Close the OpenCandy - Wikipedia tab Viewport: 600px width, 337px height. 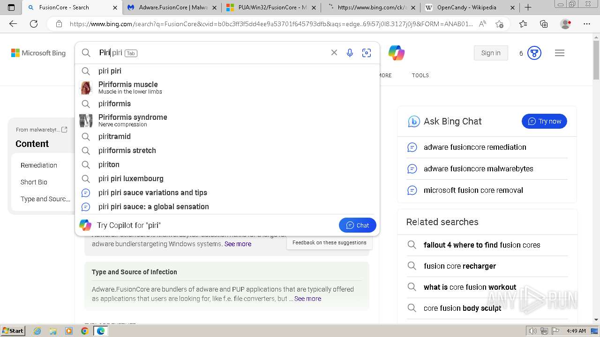(512, 7)
